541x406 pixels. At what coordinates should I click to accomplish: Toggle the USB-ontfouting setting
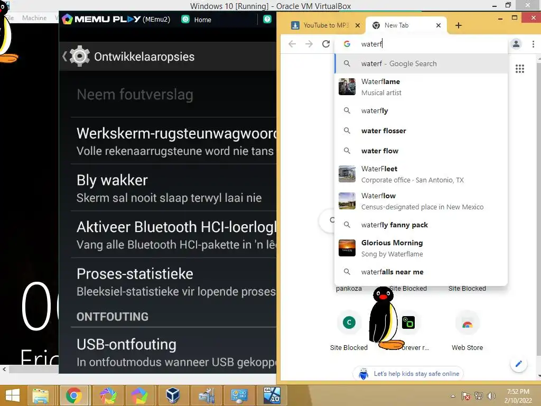pos(173,352)
